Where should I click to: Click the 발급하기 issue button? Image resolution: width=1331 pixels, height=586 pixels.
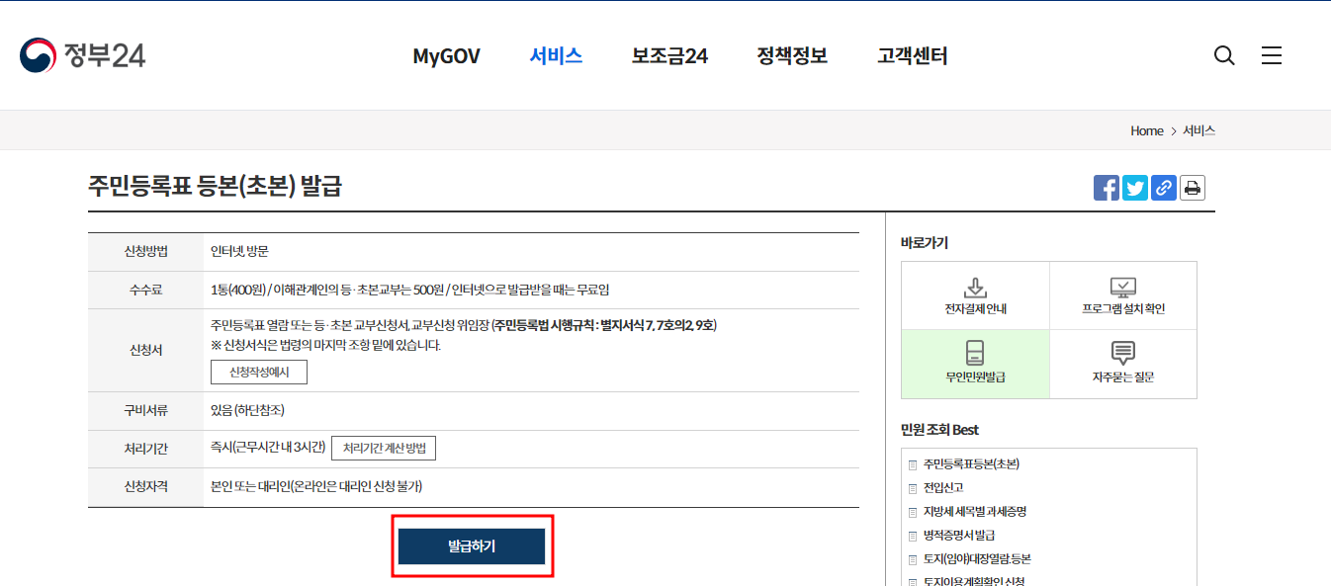pyautogui.click(x=472, y=544)
